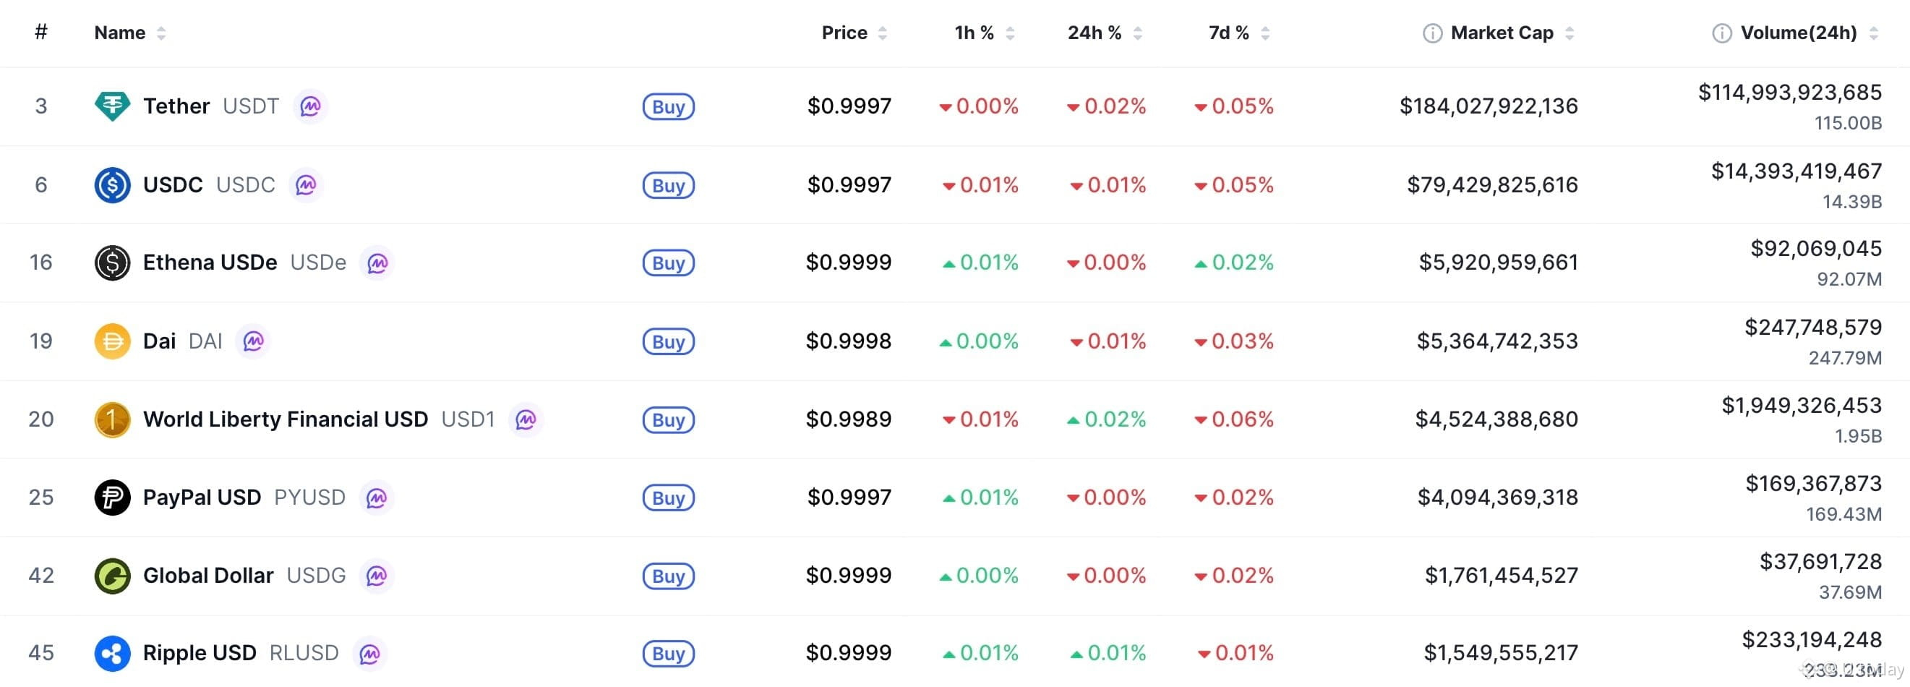Screen dimensions: 1910x687
Task: Open the USDC coin page
Action: point(172,184)
